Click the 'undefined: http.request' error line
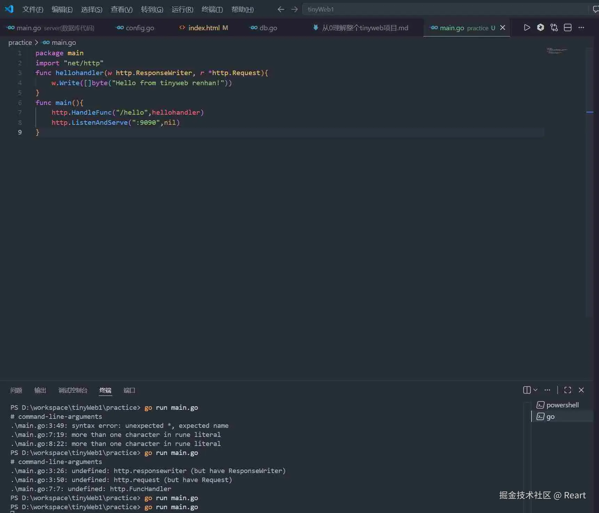Screen dimensions: 599x513 121,480
